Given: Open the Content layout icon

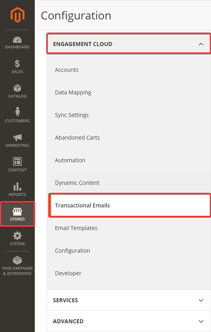Looking at the screenshot, I should [17, 161].
